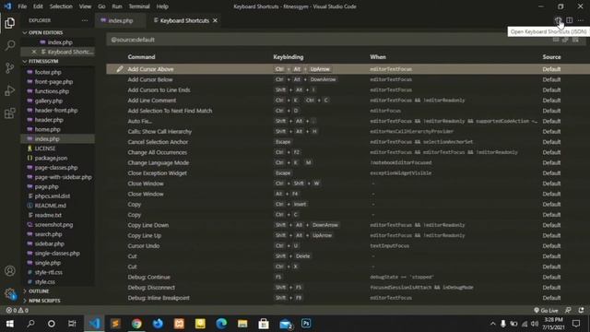
Task: Open Keyboard Shortcuts (JSON) icon
Action: pos(558,20)
